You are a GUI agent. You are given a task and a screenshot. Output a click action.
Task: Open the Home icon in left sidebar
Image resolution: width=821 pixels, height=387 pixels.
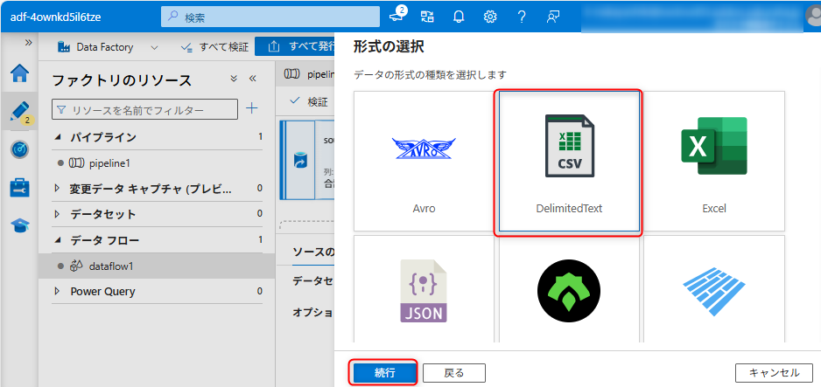[x=20, y=73]
